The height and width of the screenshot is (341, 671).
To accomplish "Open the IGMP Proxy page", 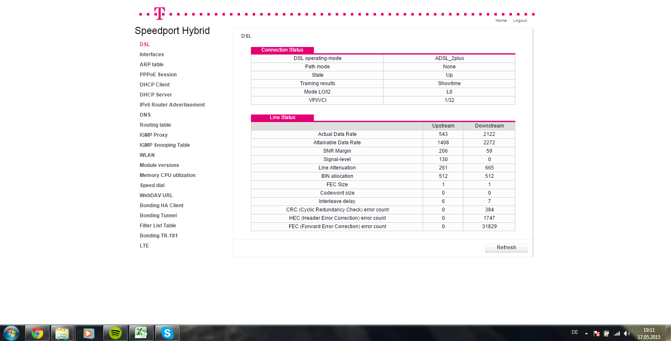I will [x=154, y=135].
